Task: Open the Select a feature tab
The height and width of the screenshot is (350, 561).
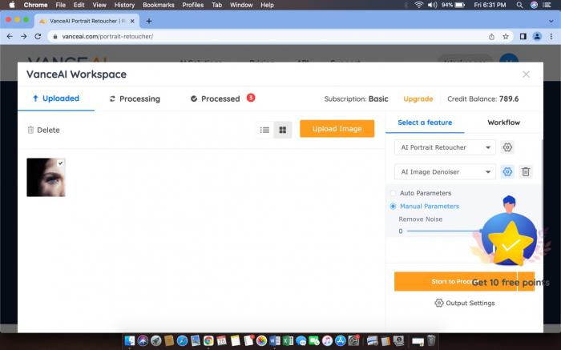Action: (425, 123)
